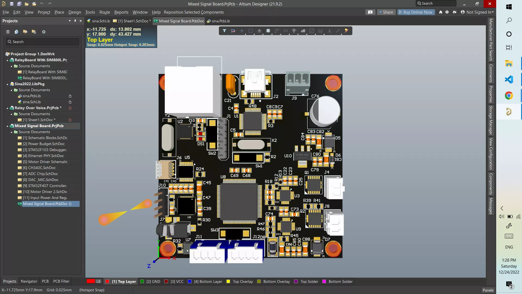Collapse Source Documents under Sina2022.LibPkg
The image size is (522, 294).
(x=11, y=90)
